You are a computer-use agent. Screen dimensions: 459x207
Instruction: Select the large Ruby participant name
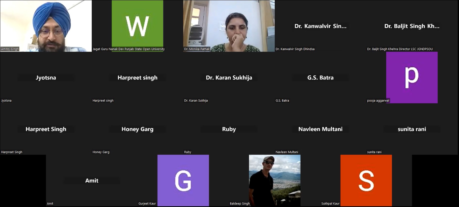229,129
